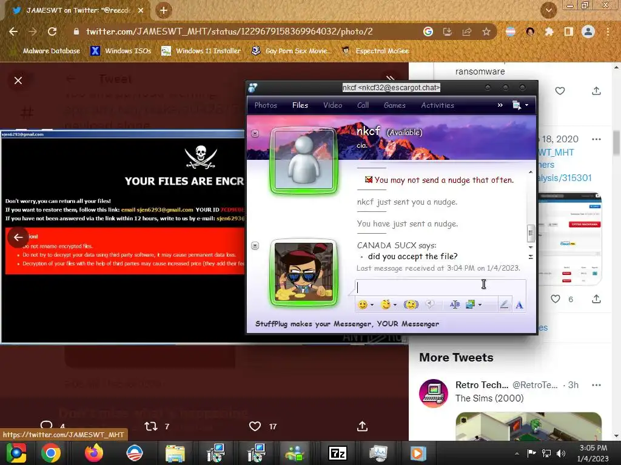Toggle the browser side panel icon
The height and width of the screenshot is (465, 621).
(x=569, y=31)
